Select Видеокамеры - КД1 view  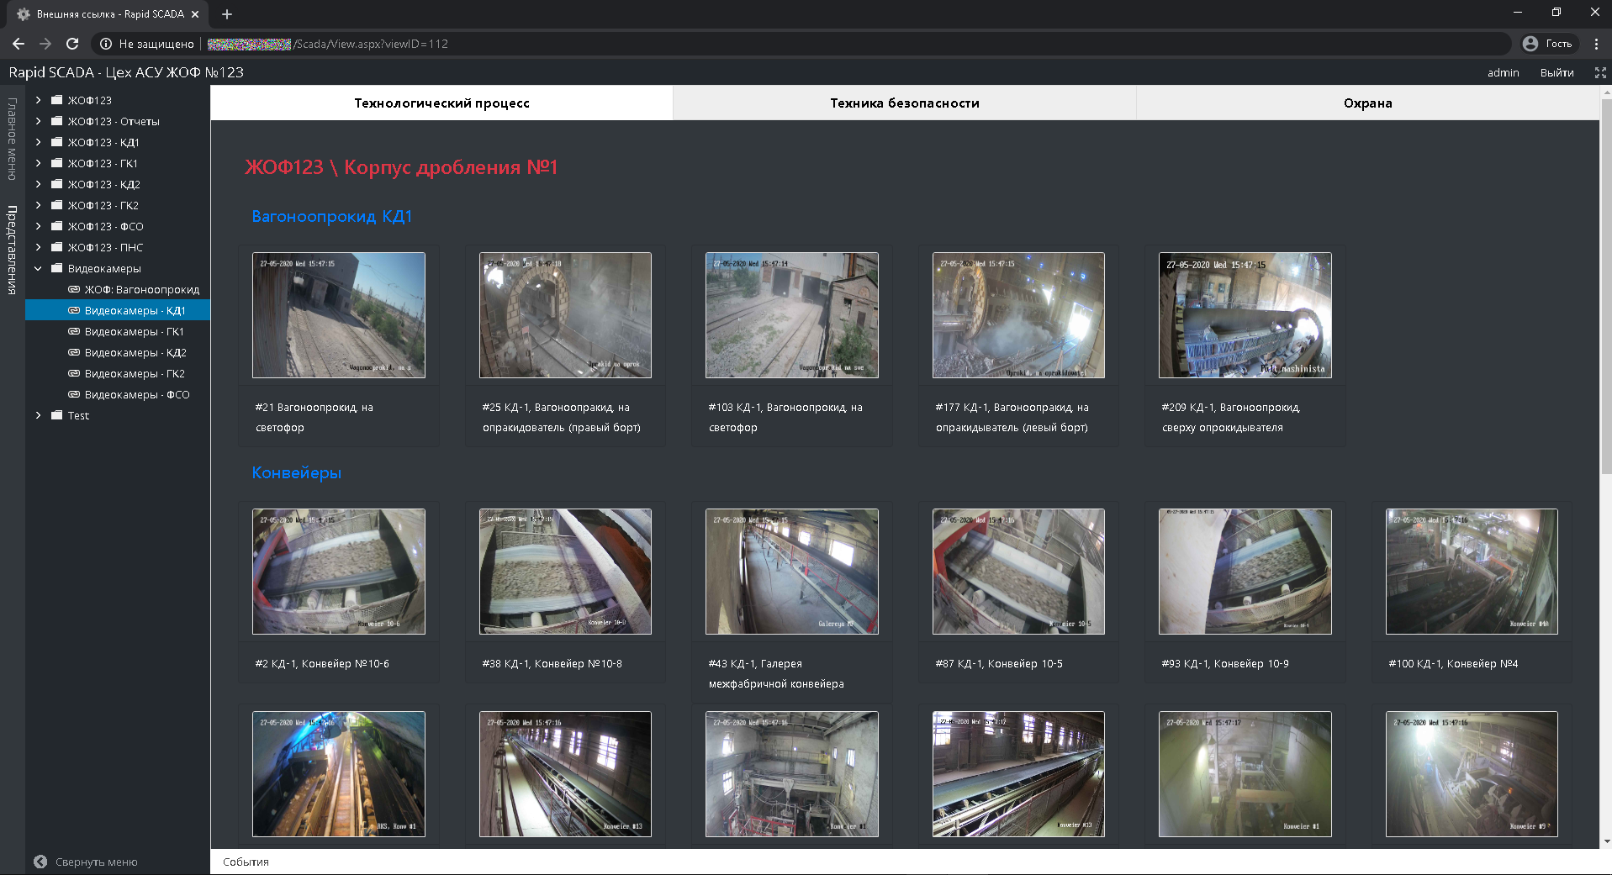pyautogui.click(x=118, y=310)
